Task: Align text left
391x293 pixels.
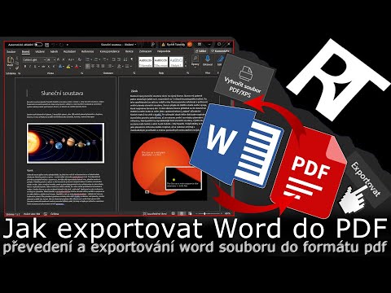Action: [x=88, y=66]
